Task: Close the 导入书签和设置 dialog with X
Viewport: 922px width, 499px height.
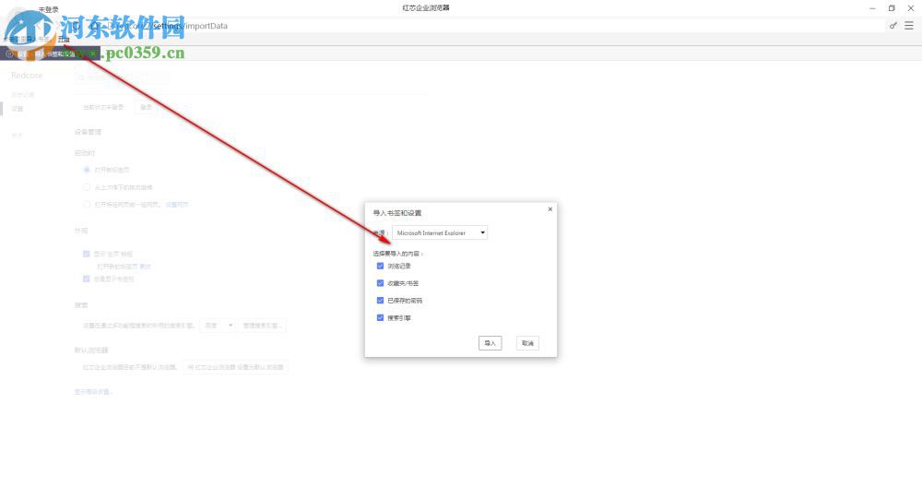Action: 550,208
